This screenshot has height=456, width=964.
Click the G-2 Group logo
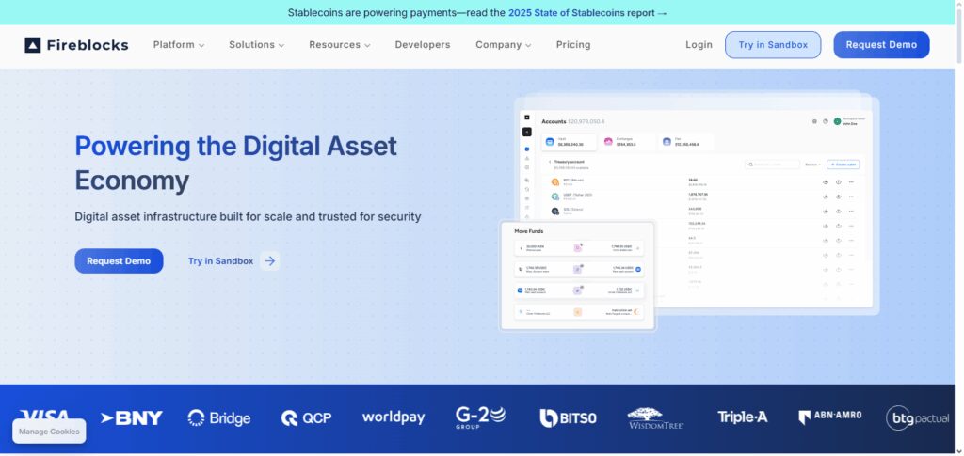point(481,417)
